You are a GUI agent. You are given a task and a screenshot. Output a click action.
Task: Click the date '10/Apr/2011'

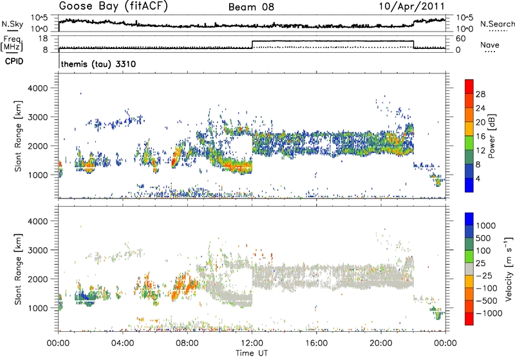pos(412,6)
